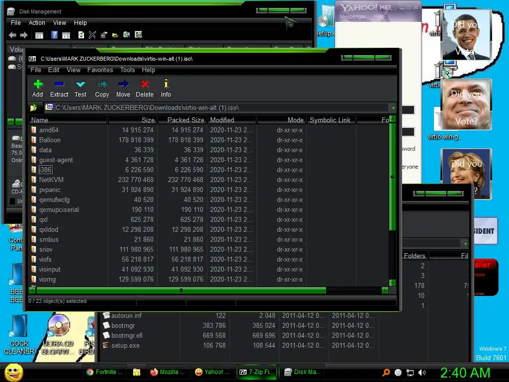This screenshot has width=509, height=382.
Task: Sort by Packed Size column header
Action: [x=182, y=120]
